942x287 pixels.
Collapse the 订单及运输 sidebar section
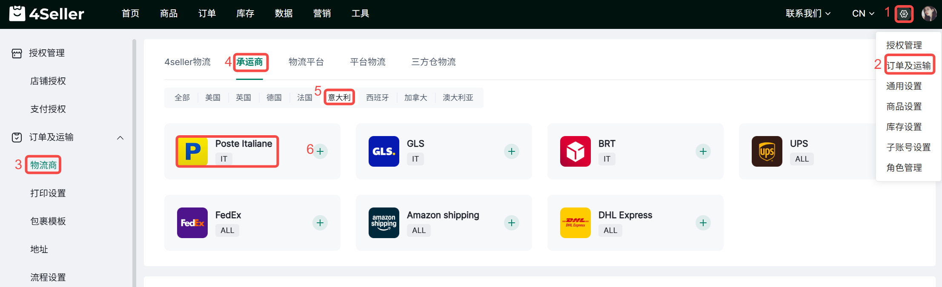[x=120, y=138]
